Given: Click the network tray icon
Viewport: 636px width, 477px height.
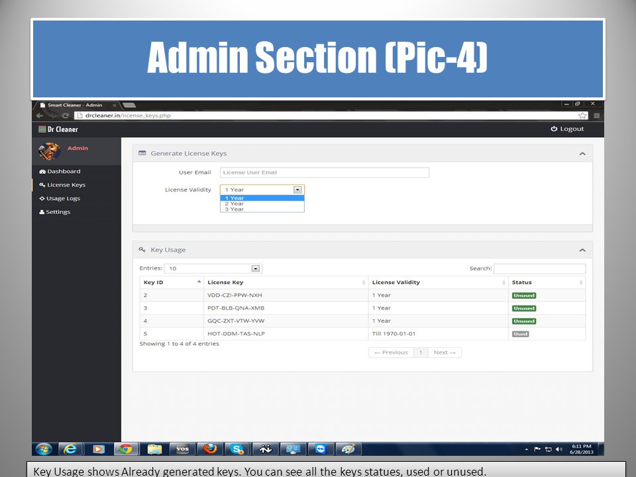Looking at the screenshot, I should [548, 449].
